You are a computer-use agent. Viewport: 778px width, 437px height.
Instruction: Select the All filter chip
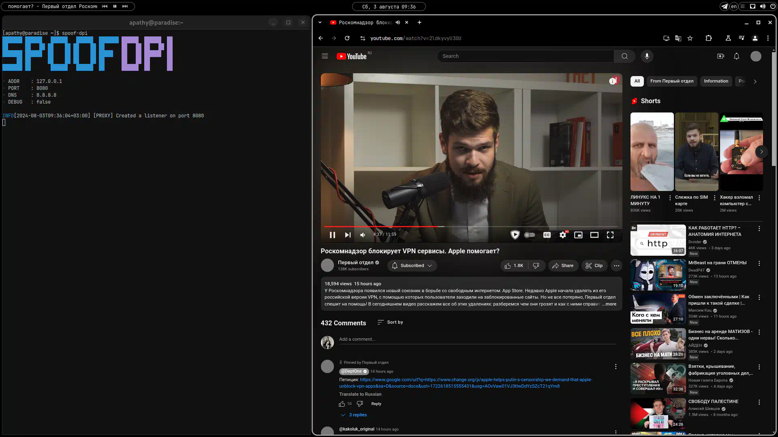tap(637, 81)
